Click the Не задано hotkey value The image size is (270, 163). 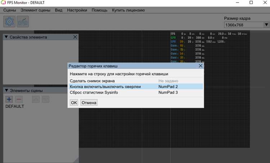coord(168,81)
